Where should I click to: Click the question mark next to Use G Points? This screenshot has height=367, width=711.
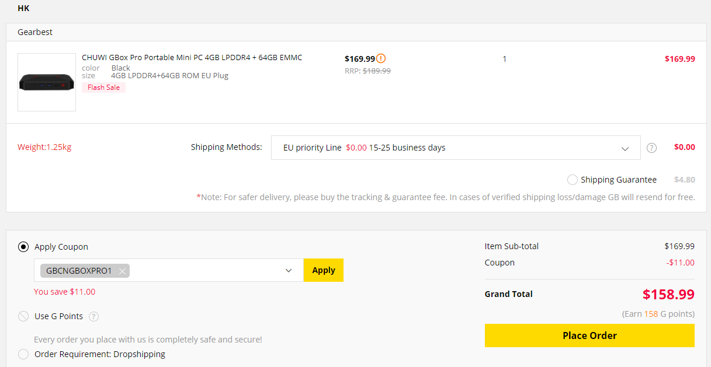pos(93,316)
